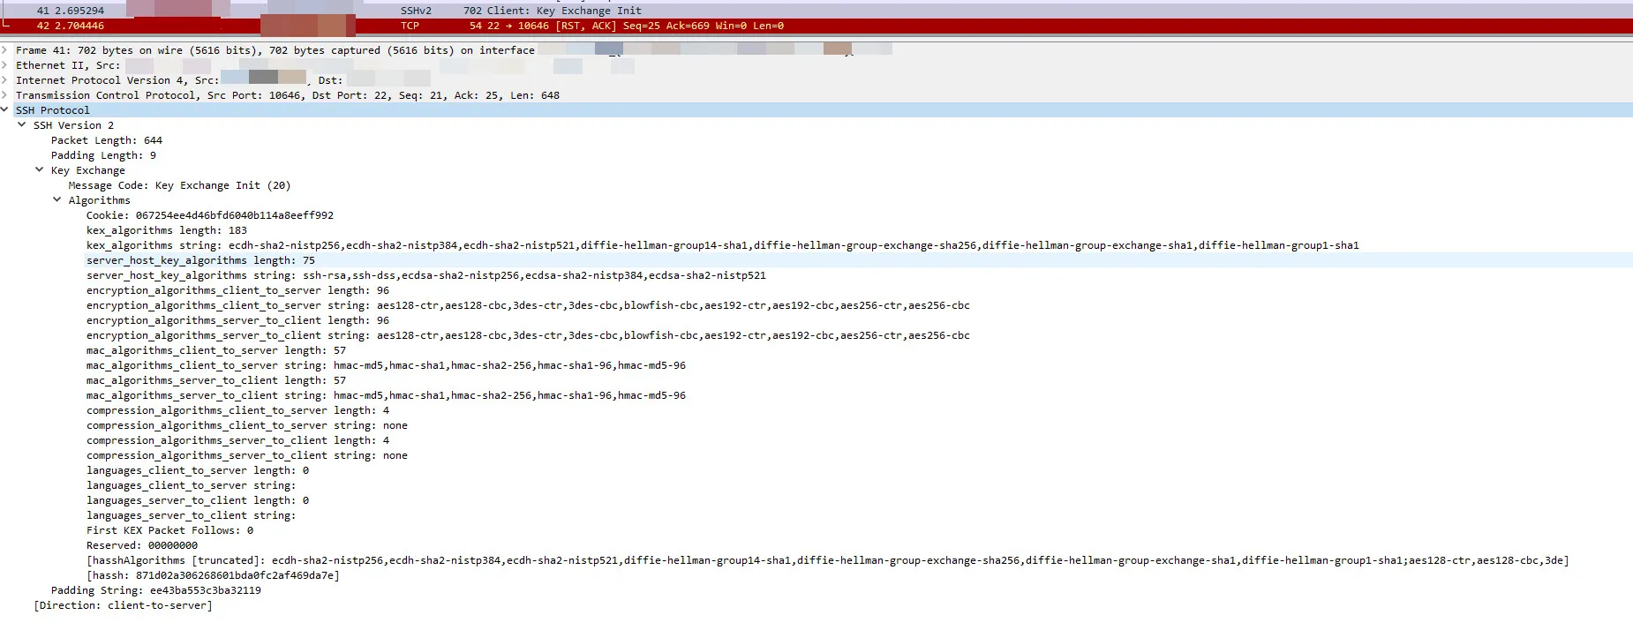Select encryption_algorithms_server_to_client string line
The image size is (1633, 630).
coord(528,335)
